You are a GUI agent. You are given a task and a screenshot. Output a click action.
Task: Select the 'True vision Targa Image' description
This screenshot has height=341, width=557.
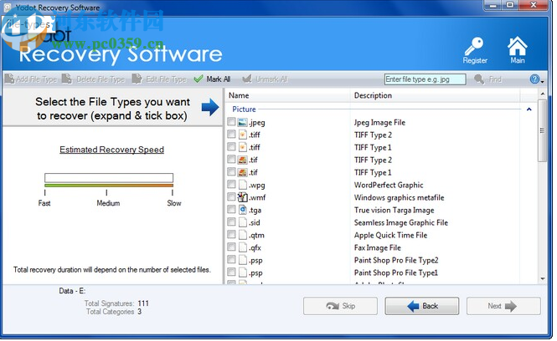tap(394, 211)
